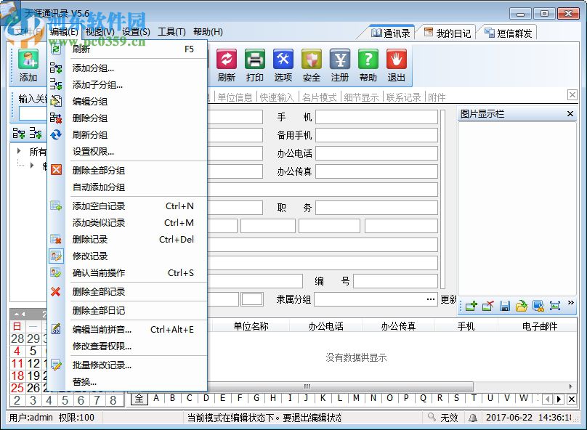Image resolution: width=587 pixels, height=430 pixels.
Task: Choose 修改记录 menu entry
Action: click(127, 256)
